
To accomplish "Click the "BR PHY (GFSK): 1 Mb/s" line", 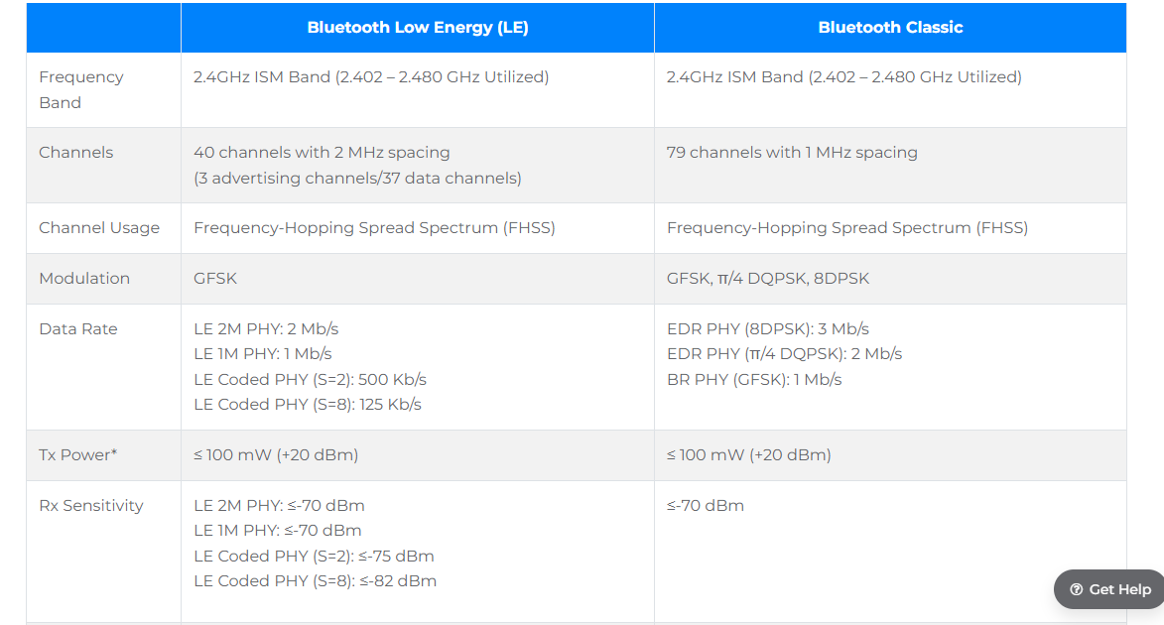I will point(754,380).
